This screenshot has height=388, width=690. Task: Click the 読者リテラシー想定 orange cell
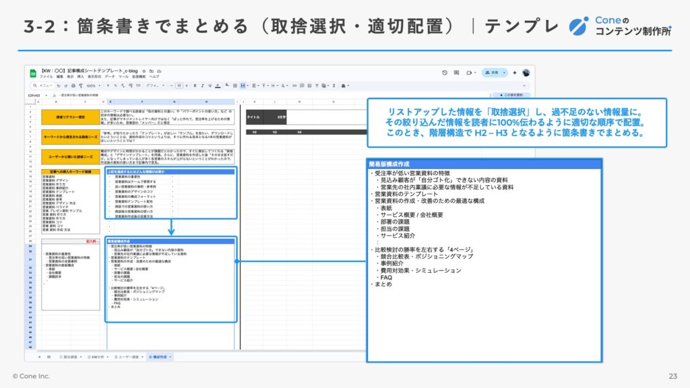coord(70,117)
